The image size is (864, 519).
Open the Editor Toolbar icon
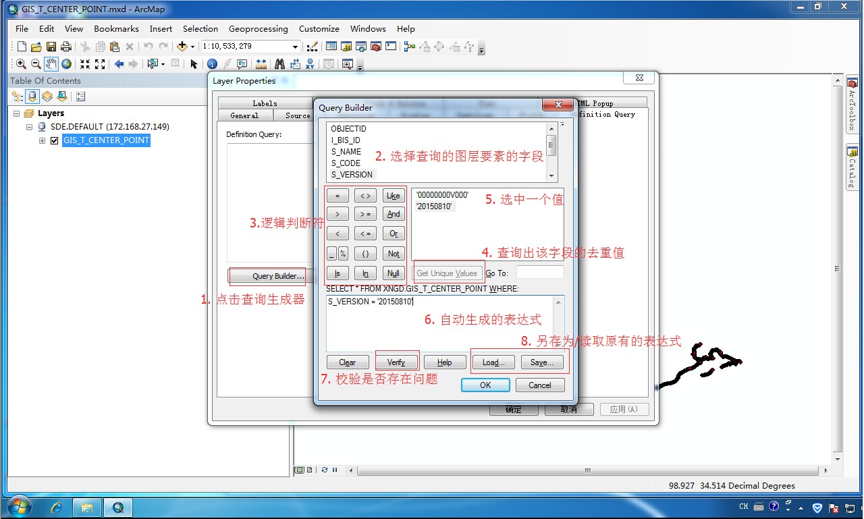coord(312,47)
